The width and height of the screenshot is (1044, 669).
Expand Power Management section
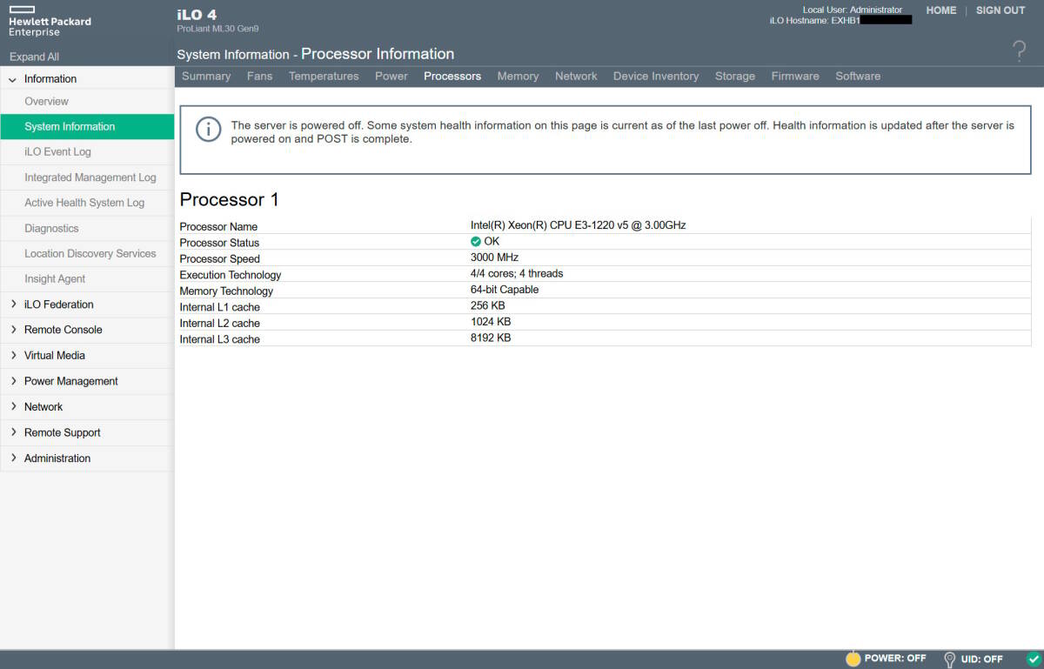point(13,381)
